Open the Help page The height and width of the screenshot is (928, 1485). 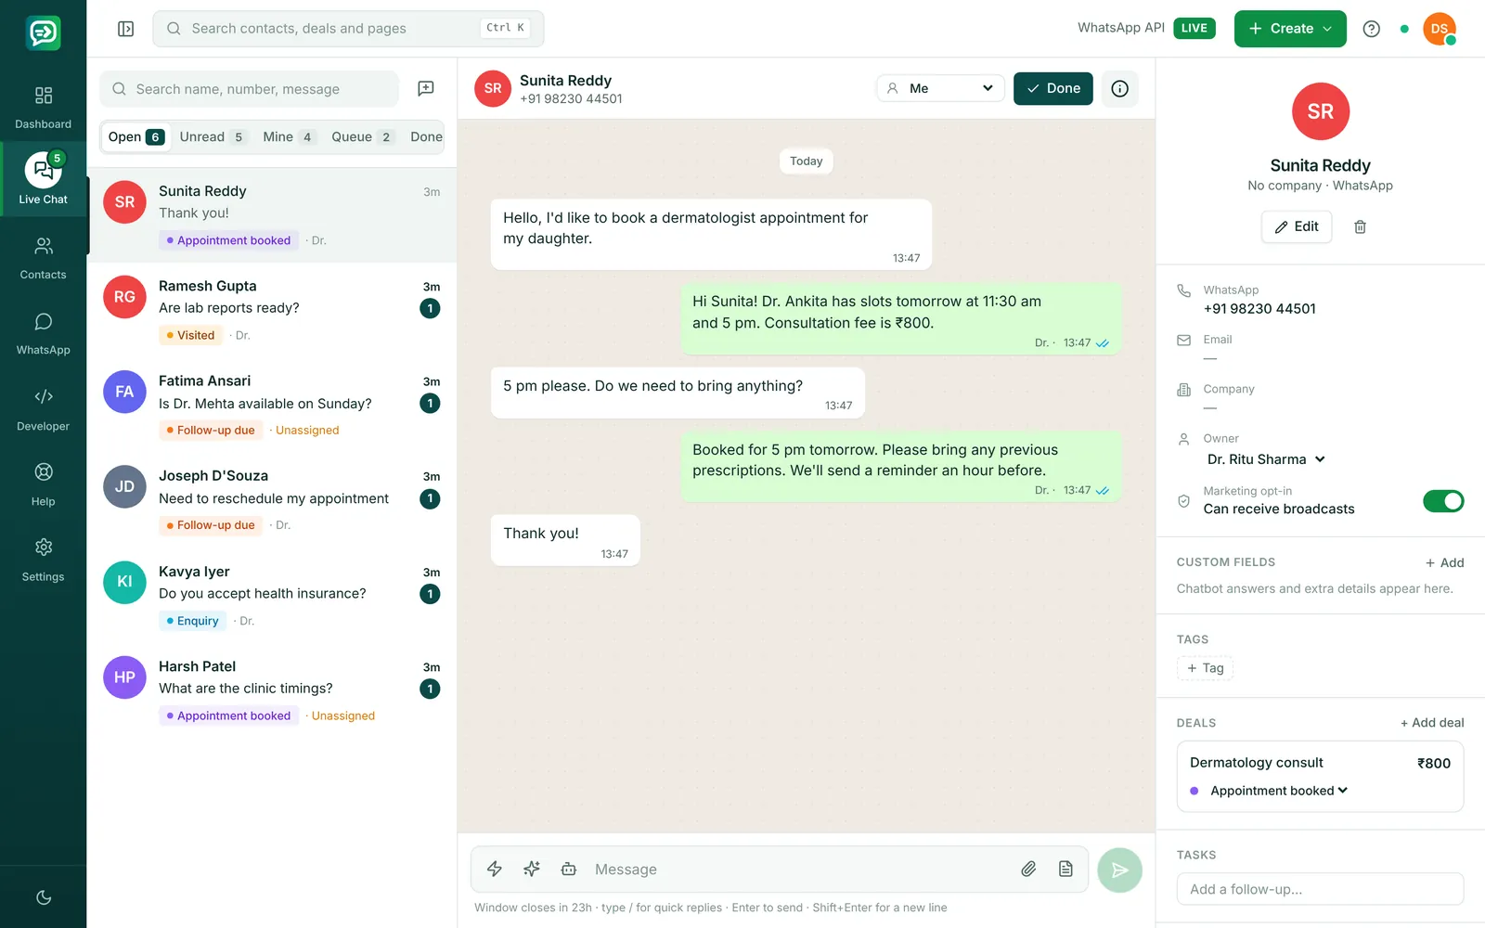point(43,485)
